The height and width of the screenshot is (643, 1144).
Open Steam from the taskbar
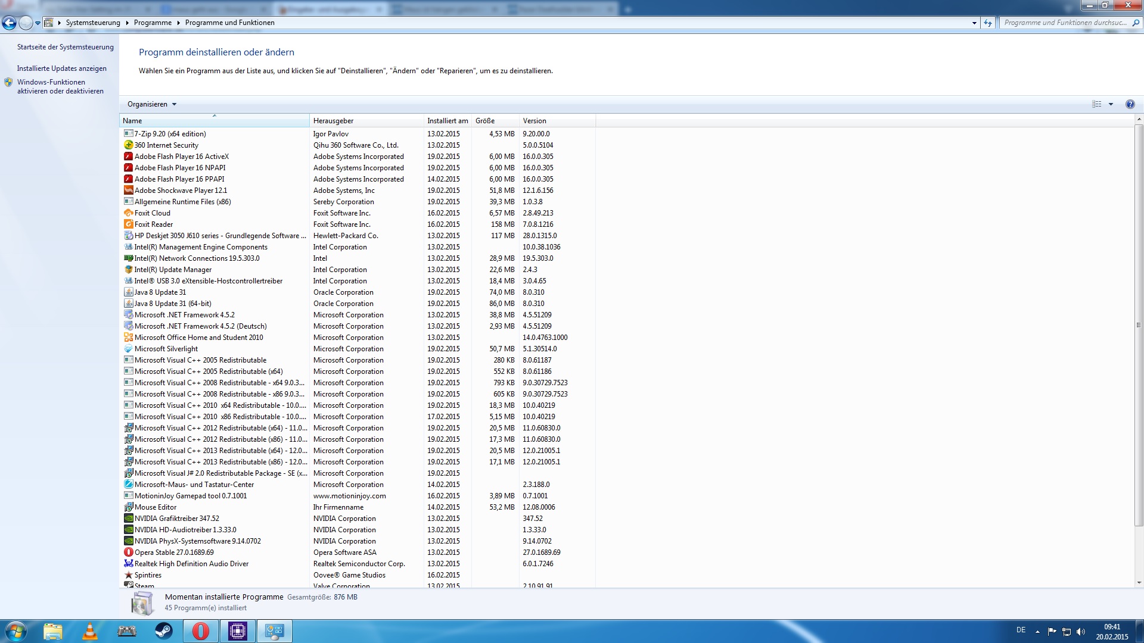tap(164, 631)
